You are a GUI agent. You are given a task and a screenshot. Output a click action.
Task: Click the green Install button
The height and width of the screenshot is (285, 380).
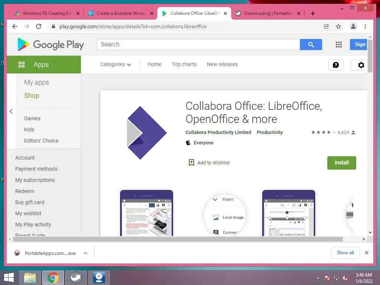pos(341,163)
